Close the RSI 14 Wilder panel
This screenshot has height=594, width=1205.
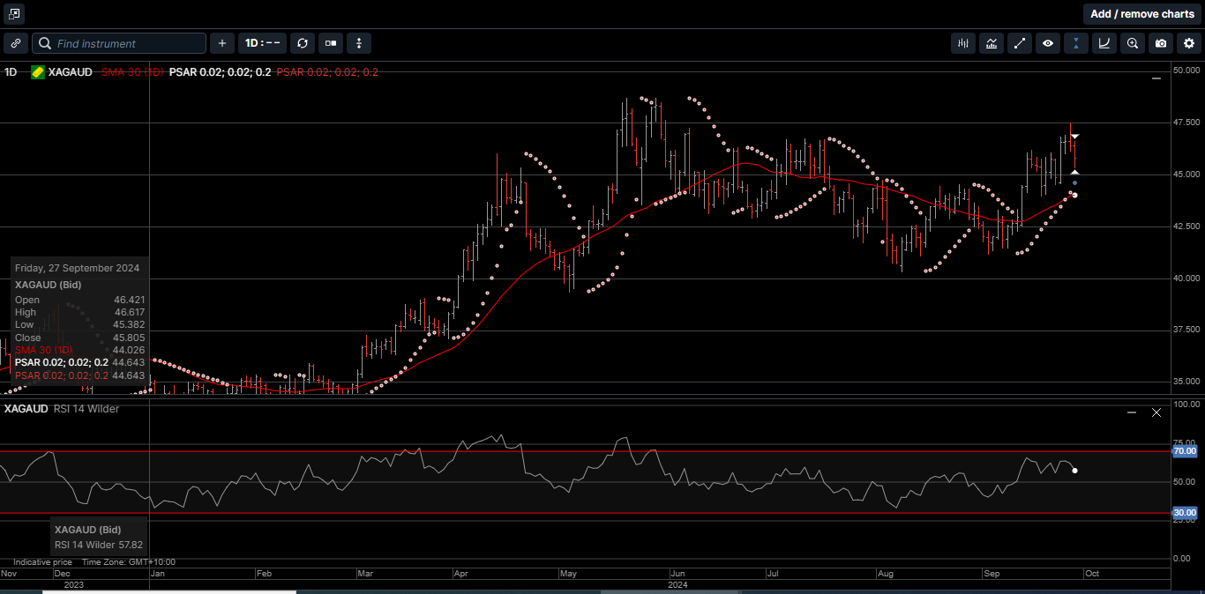click(x=1156, y=412)
